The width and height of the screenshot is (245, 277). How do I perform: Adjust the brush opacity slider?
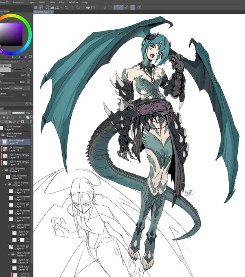click(x=7, y=83)
